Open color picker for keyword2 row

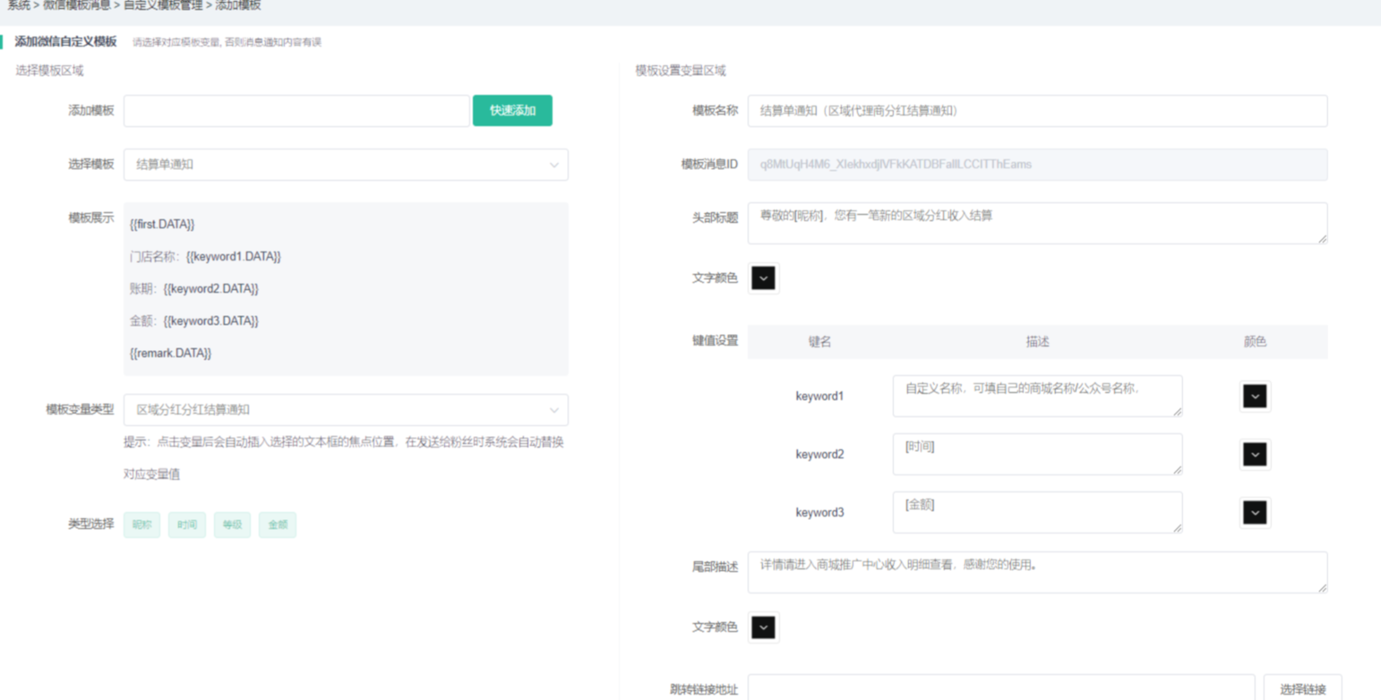pos(1255,455)
